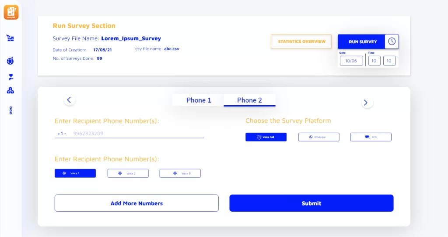
Task: Focus the recipient phone number field
Action: pyautogui.click(x=129, y=134)
